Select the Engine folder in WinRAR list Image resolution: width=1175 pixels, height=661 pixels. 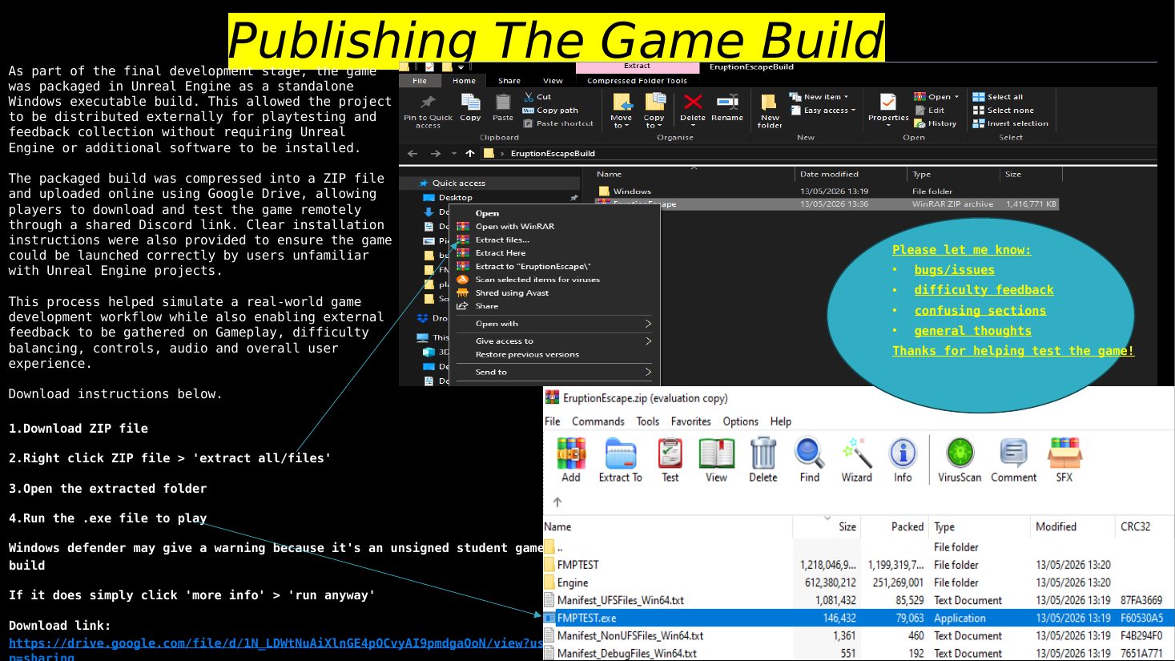pos(859,582)
